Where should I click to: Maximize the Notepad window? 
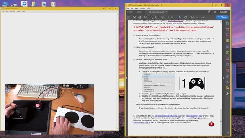[110, 8]
